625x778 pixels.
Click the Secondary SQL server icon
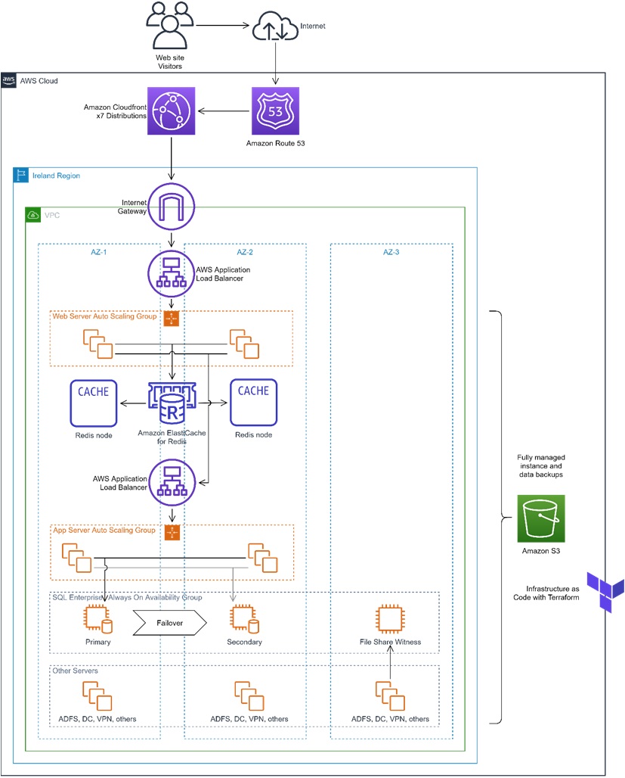(244, 619)
